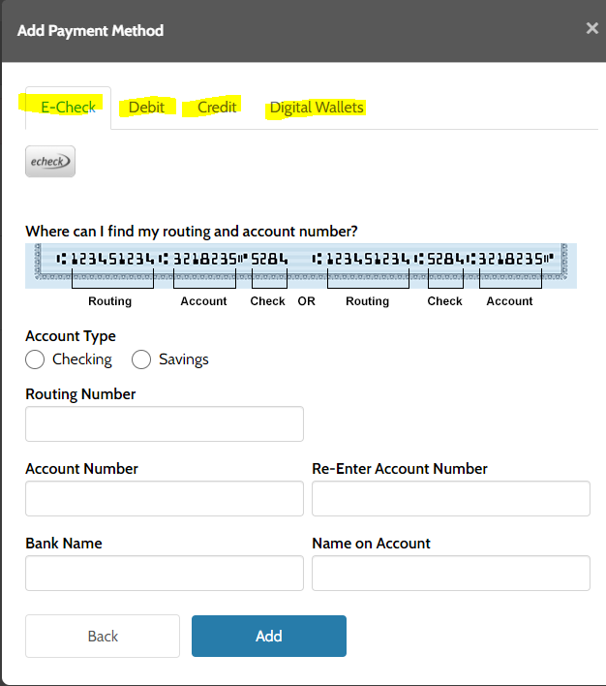Select the Re-Enter Account Number field
606x686 pixels.
(451, 498)
